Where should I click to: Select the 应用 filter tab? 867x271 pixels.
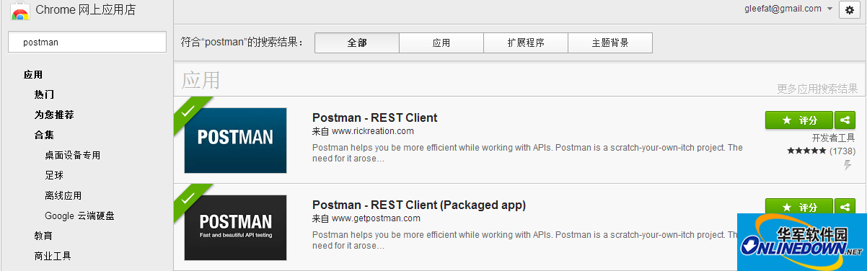pyautogui.click(x=441, y=43)
